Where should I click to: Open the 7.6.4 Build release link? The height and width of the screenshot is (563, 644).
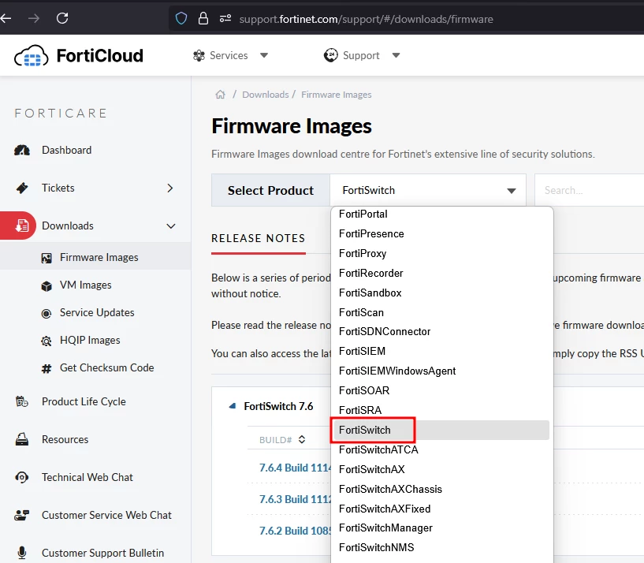pyautogui.click(x=295, y=468)
